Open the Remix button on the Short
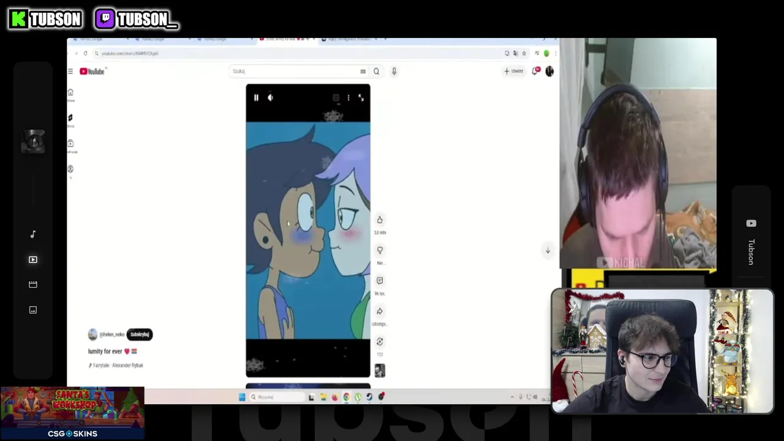This screenshot has height=441, width=784. click(380, 342)
